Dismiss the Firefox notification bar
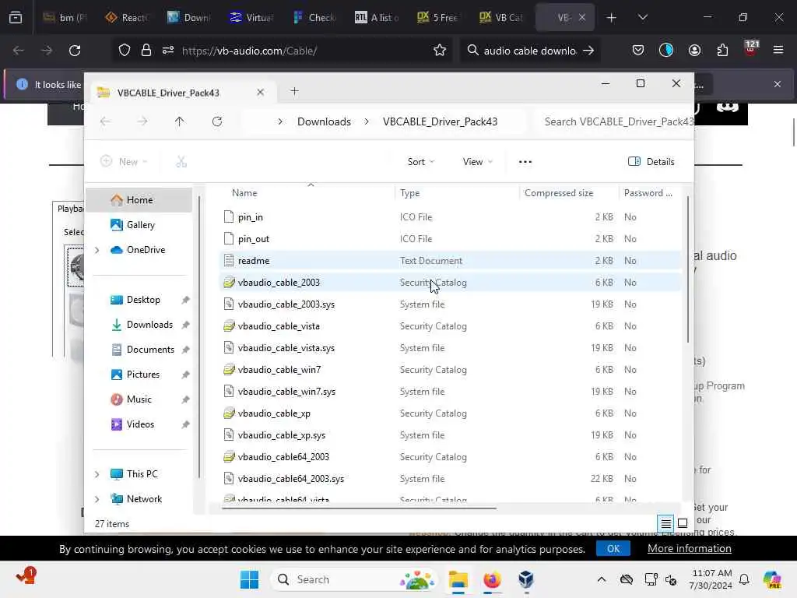Image resolution: width=797 pixels, height=598 pixels. coord(778,84)
